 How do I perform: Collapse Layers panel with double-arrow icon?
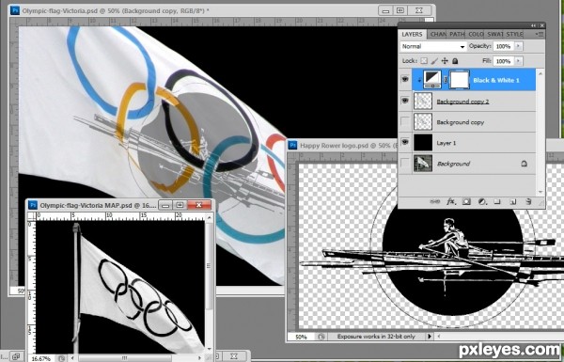pyautogui.click(x=533, y=25)
